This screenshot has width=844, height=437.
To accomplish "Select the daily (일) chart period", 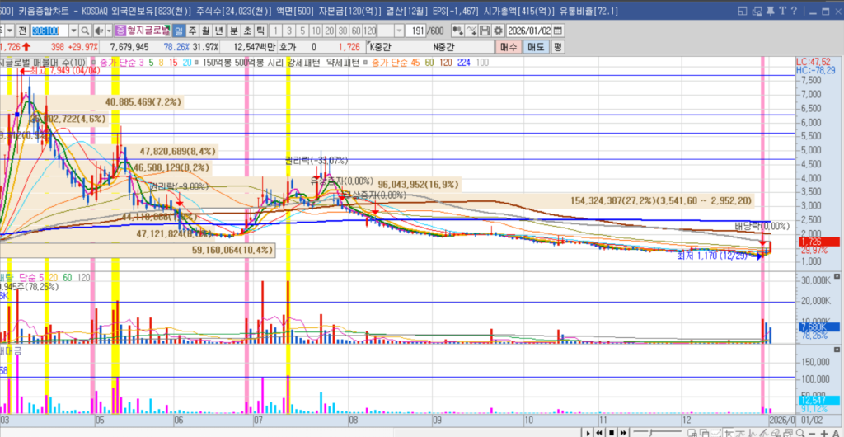I will coord(178,31).
